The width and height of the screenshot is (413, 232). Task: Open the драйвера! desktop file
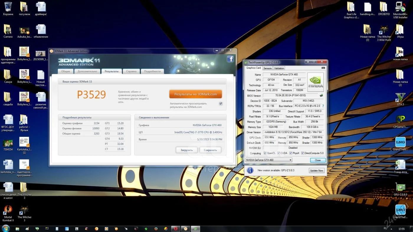click(x=40, y=7)
